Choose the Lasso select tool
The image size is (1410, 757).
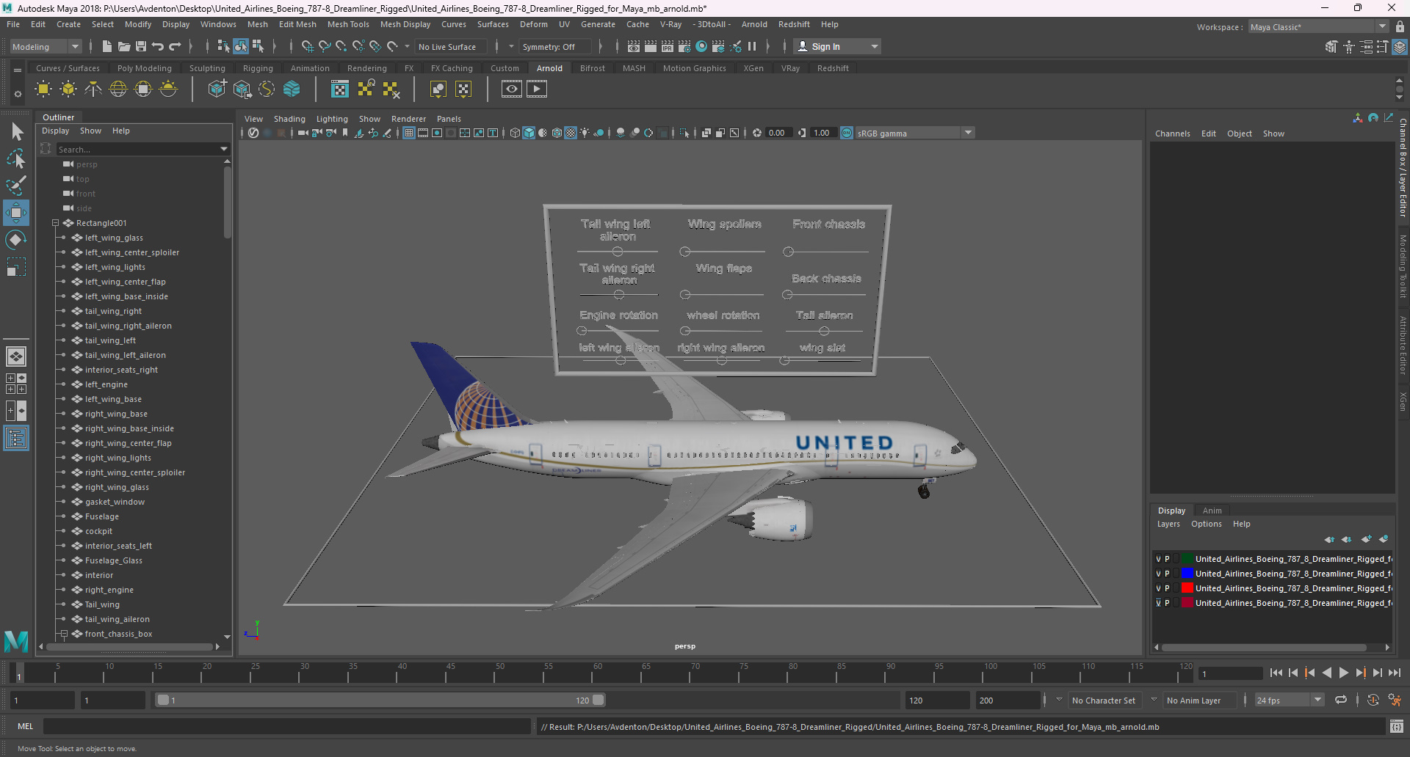[15, 158]
